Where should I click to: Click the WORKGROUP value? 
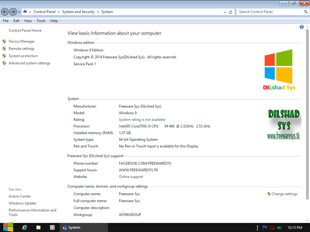click(130, 215)
